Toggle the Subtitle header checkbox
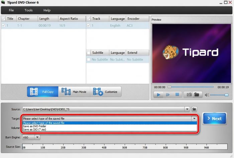 89,53
